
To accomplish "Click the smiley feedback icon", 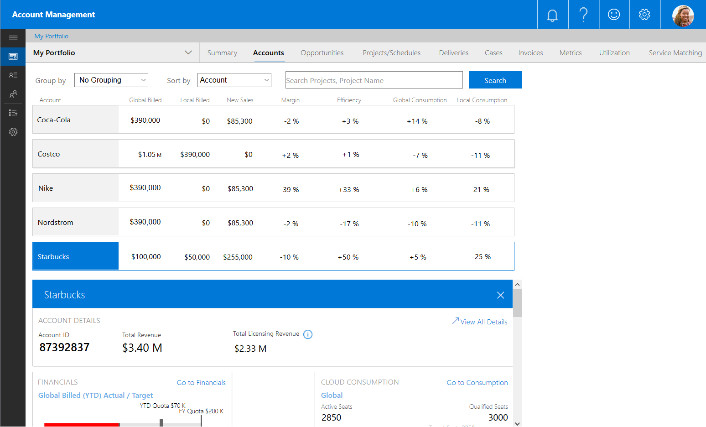I will (614, 15).
